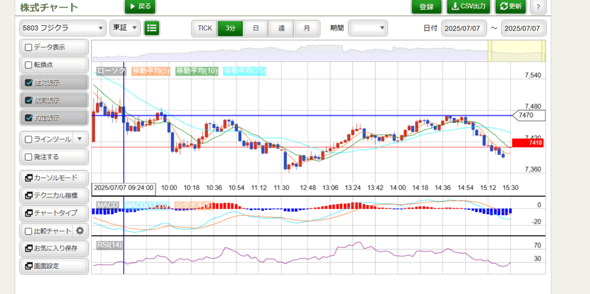Viewport: 590px width, 294px height.
Task: Enable the データ表示 checkbox
Action: (x=29, y=47)
